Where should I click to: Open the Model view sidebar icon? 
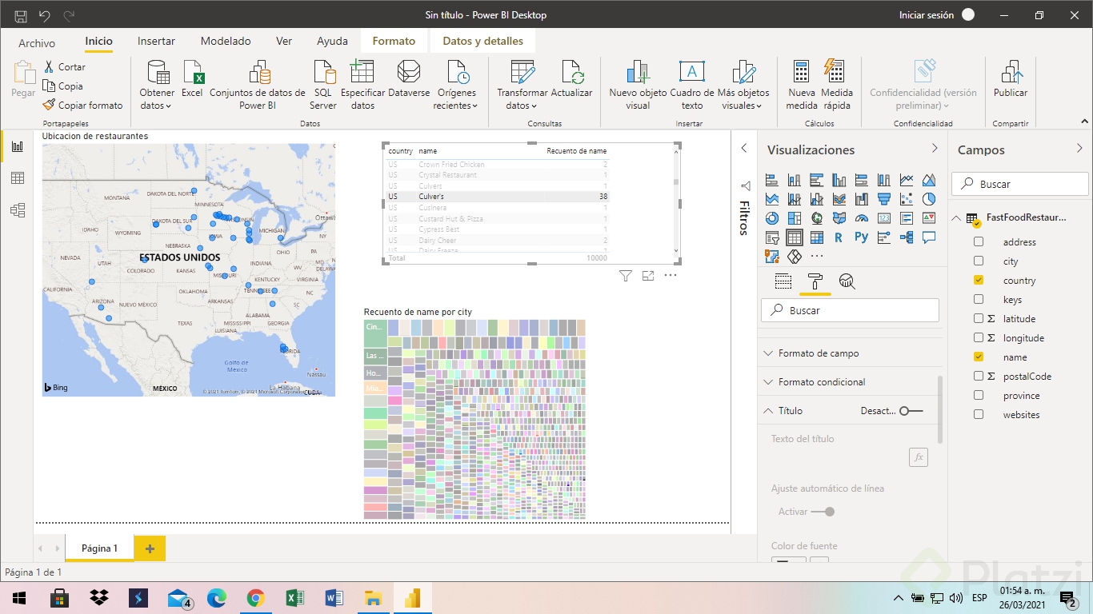(17, 210)
